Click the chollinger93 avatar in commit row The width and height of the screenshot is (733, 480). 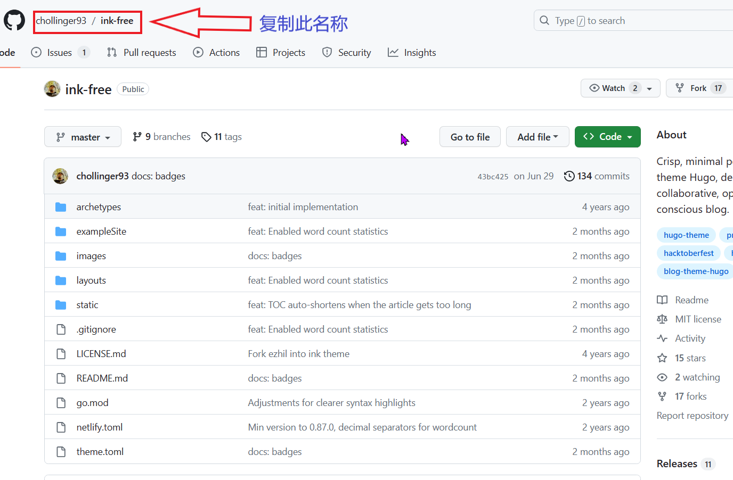pos(60,176)
